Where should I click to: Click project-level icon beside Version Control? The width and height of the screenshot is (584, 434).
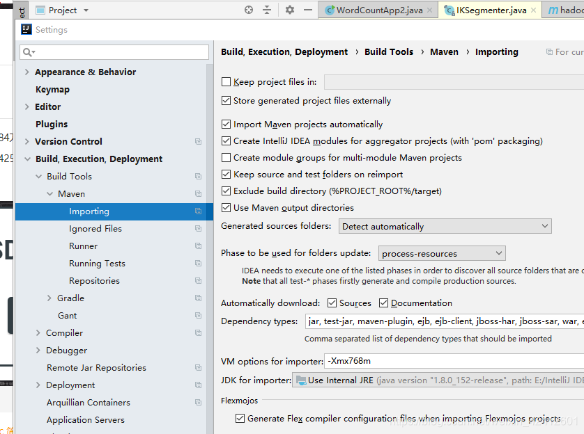(x=198, y=142)
